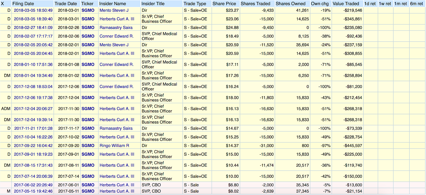Open filing dated 2017-05-15 19:42:46
The width and height of the screenshot is (426, 195).
tap(33, 191)
